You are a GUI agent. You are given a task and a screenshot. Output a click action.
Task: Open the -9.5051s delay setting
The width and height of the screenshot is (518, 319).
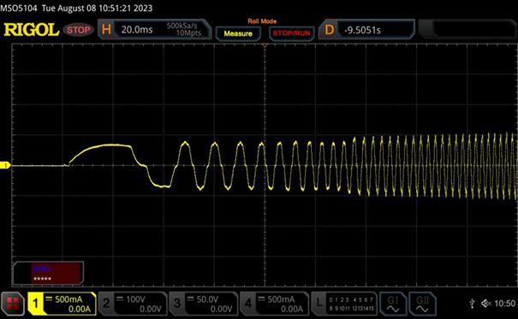[x=363, y=30]
